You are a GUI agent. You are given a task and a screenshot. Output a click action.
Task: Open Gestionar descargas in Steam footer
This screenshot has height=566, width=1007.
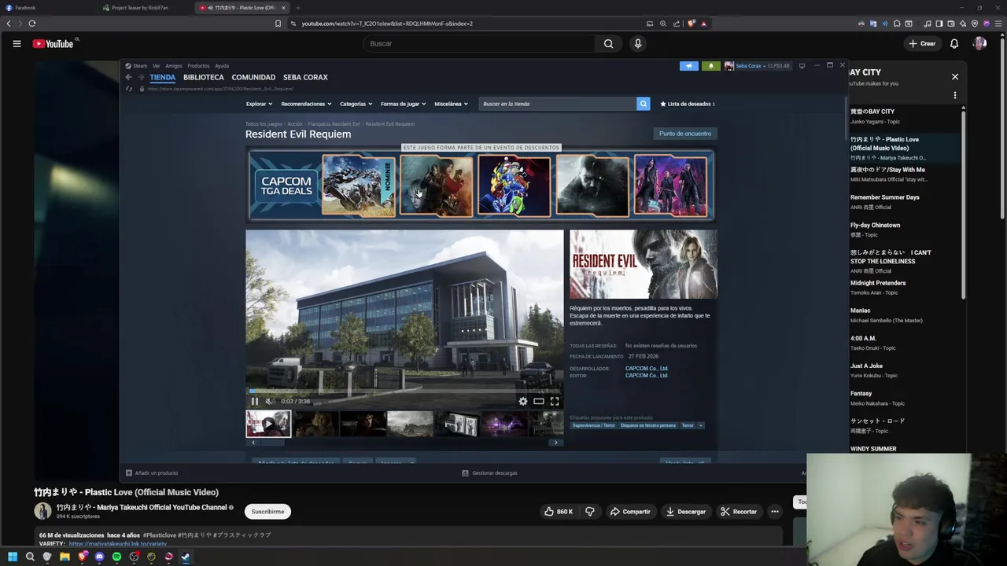489,473
